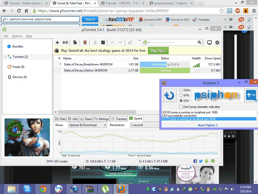Switch to the Peers tab
258x194 pixels.
click(86, 119)
